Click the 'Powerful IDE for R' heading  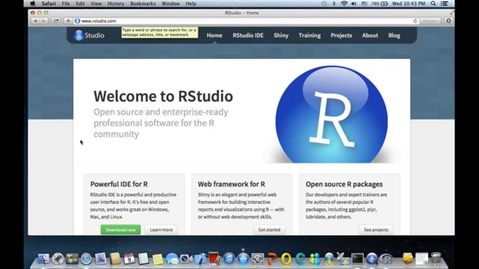click(x=119, y=184)
